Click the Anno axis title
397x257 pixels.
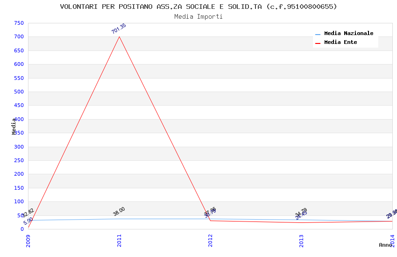pos(385,245)
